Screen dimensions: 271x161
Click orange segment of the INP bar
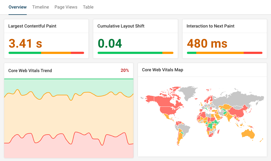(x=220, y=53)
